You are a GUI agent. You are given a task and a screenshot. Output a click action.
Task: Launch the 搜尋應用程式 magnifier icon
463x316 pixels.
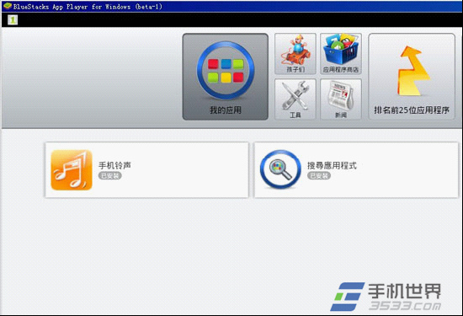tap(280, 169)
